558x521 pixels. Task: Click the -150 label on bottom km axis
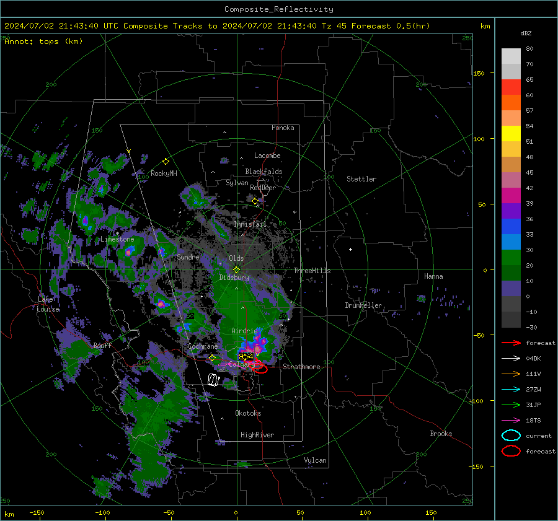click(37, 512)
